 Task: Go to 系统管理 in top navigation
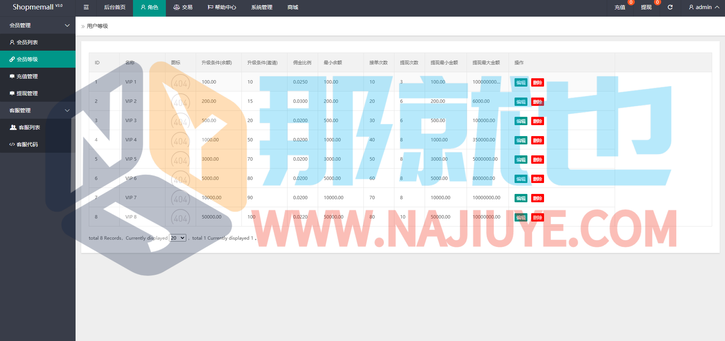pyautogui.click(x=261, y=7)
